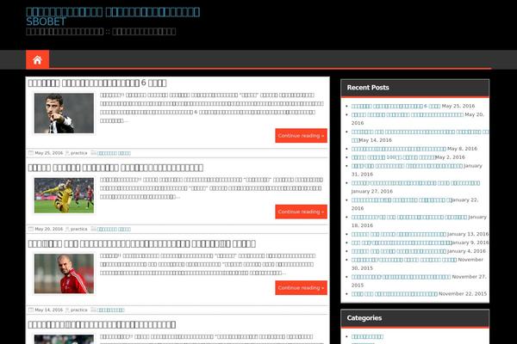Click author 'practica' under the May 25, 2016 post
This screenshot has height=344, width=517.
pyautogui.click(x=78, y=153)
